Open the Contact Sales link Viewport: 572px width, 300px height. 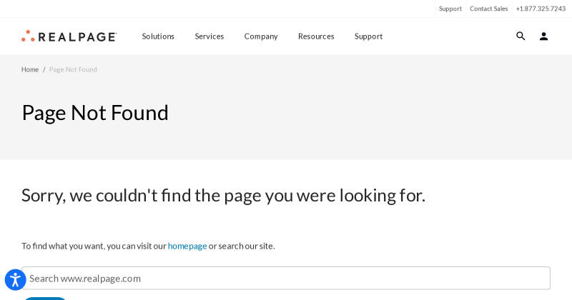tap(489, 9)
